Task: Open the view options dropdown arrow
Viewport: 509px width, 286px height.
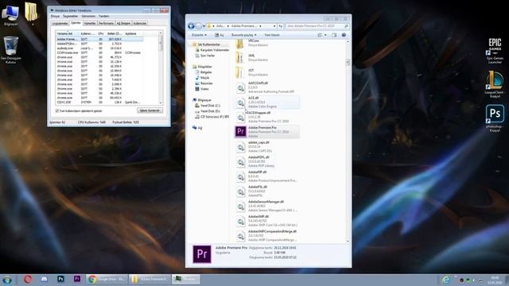Action: pos(325,35)
